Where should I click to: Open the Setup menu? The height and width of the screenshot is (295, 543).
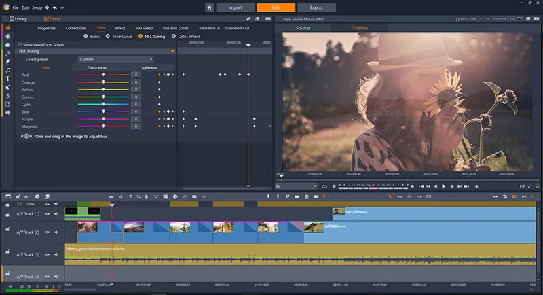coord(37,7)
